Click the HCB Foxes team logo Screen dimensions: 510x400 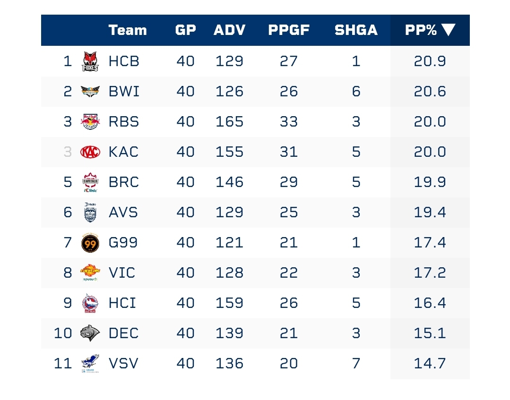(x=90, y=61)
